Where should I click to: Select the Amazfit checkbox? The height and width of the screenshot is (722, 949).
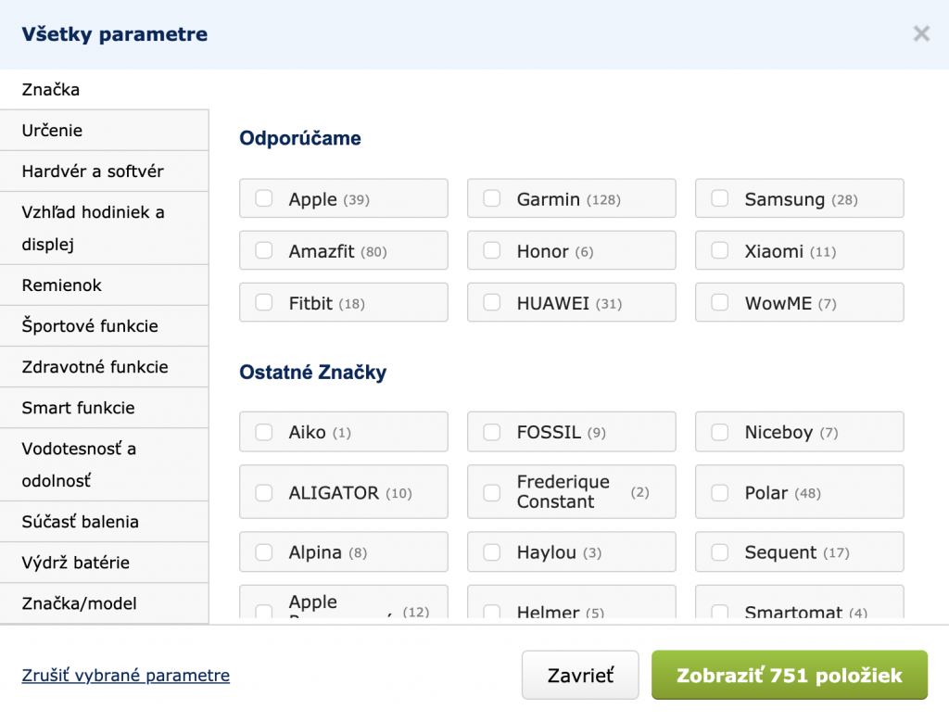tap(264, 251)
